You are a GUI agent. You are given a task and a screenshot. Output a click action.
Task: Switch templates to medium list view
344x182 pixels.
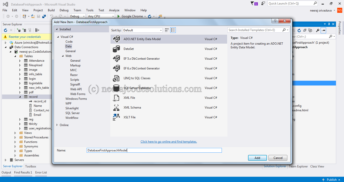coord(173,30)
